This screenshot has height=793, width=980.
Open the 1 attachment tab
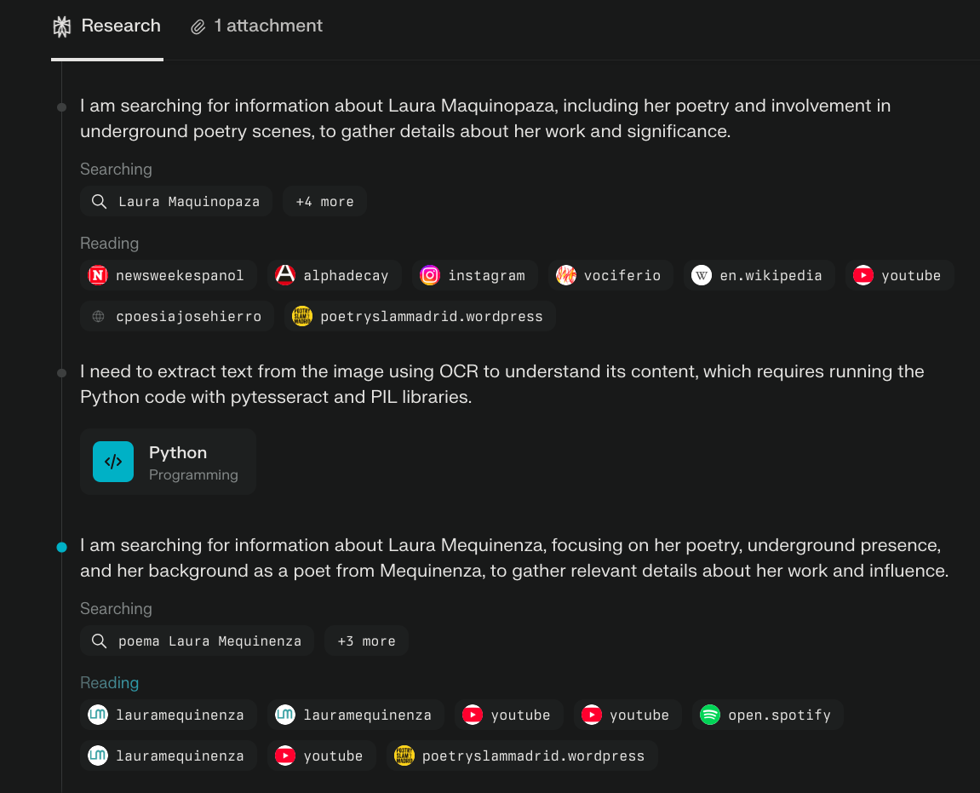(257, 26)
